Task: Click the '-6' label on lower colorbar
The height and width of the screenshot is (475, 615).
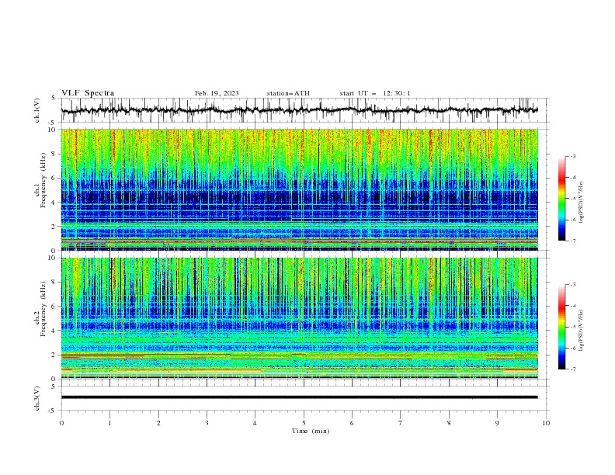Action: click(x=573, y=348)
